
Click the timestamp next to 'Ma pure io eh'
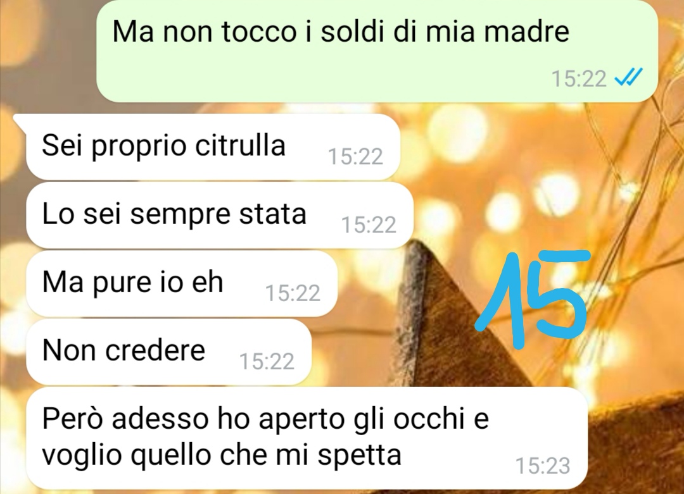click(x=293, y=293)
